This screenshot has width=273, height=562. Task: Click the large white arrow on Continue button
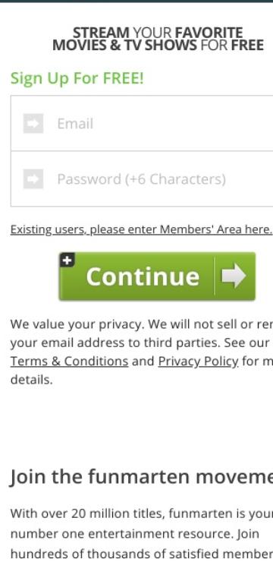point(234,276)
